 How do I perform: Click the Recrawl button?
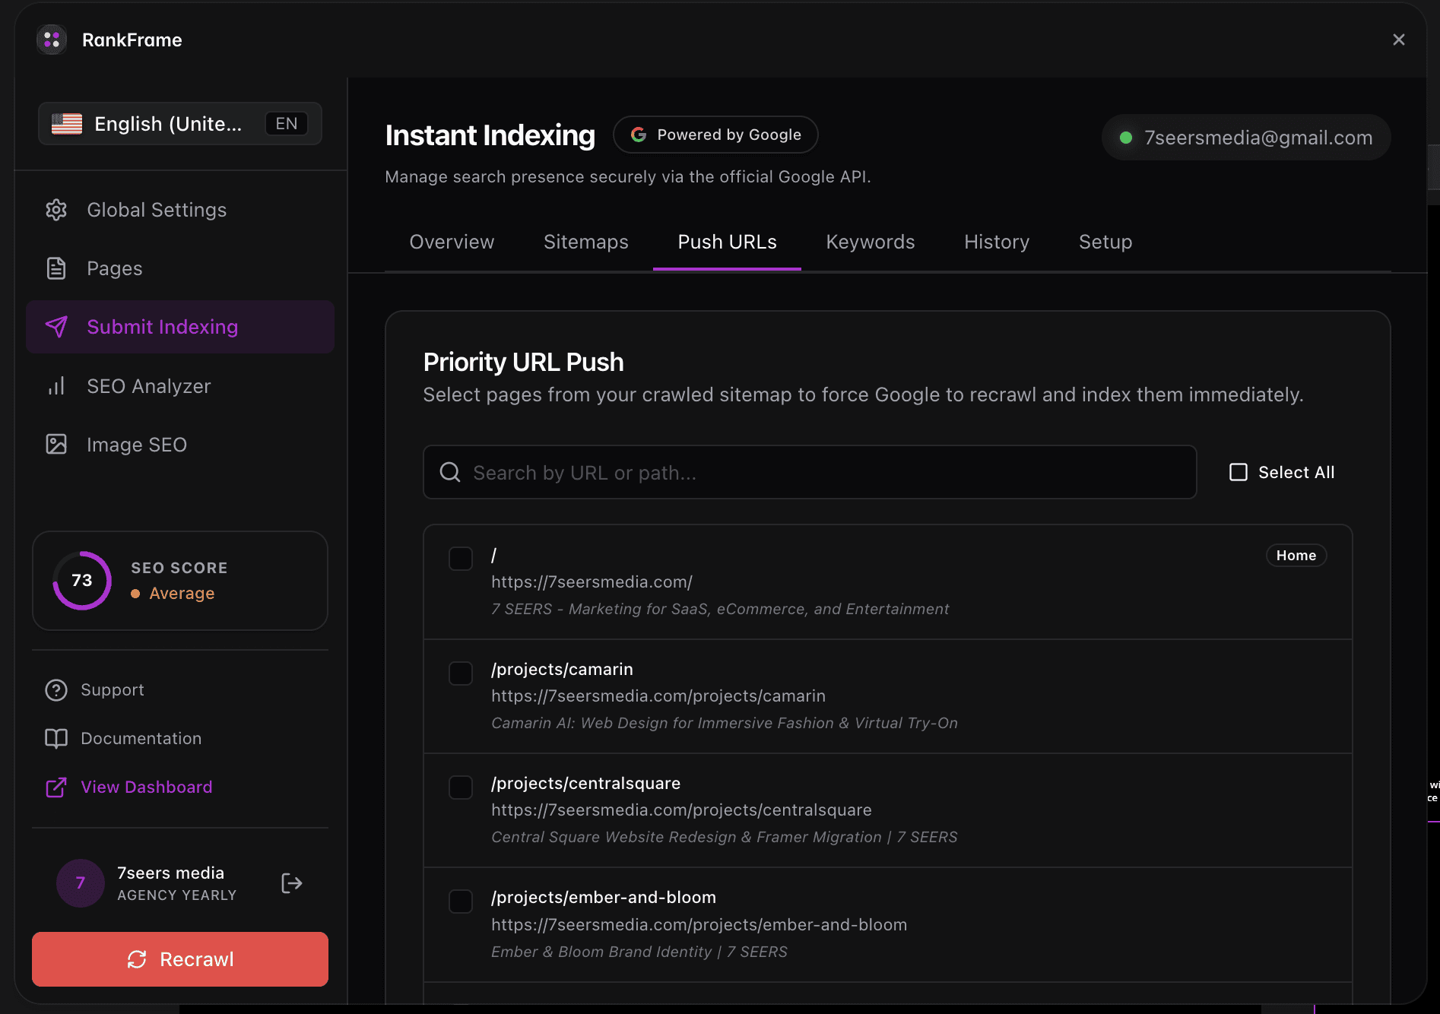coord(180,959)
